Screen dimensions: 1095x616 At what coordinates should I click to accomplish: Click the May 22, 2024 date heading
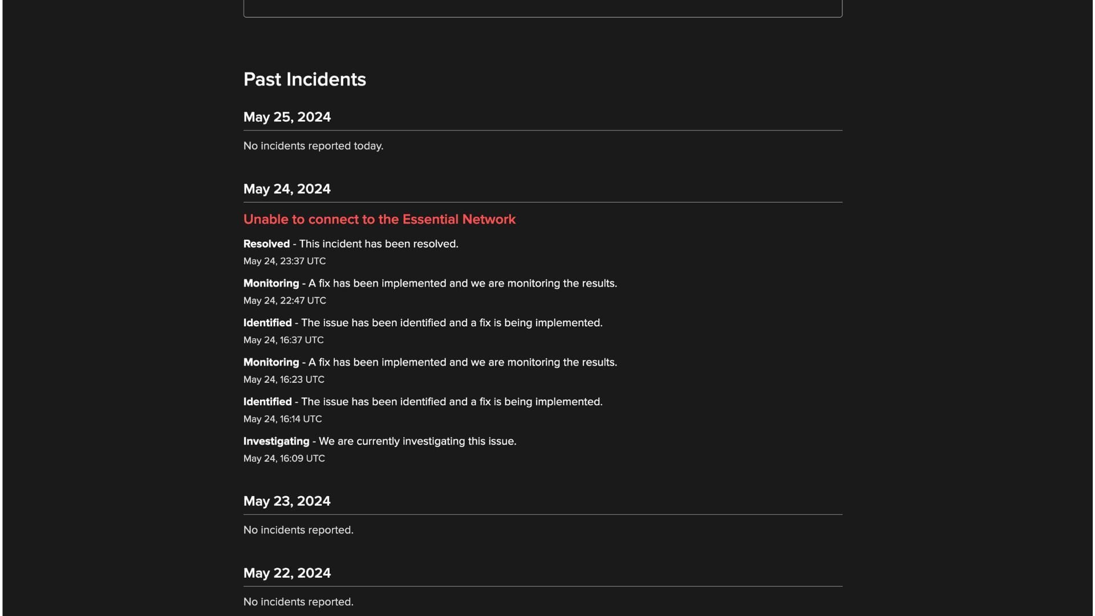click(x=287, y=573)
